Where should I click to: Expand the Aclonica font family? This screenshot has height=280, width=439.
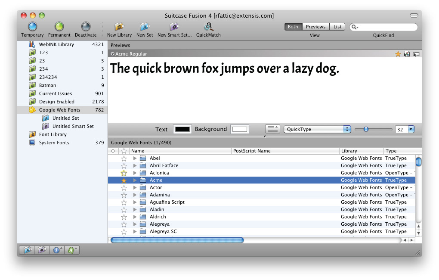(x=135, y=173)
